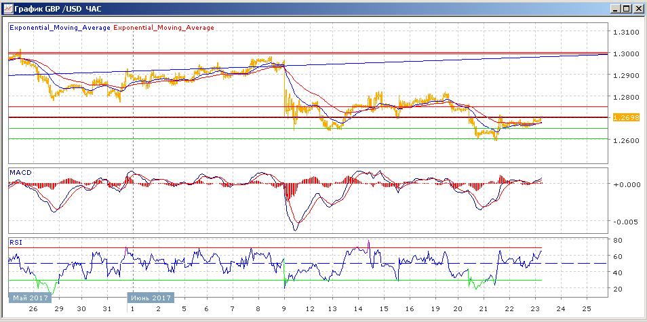
Task: Click the MACD indicator panel label
Action: tap(19, 173)
